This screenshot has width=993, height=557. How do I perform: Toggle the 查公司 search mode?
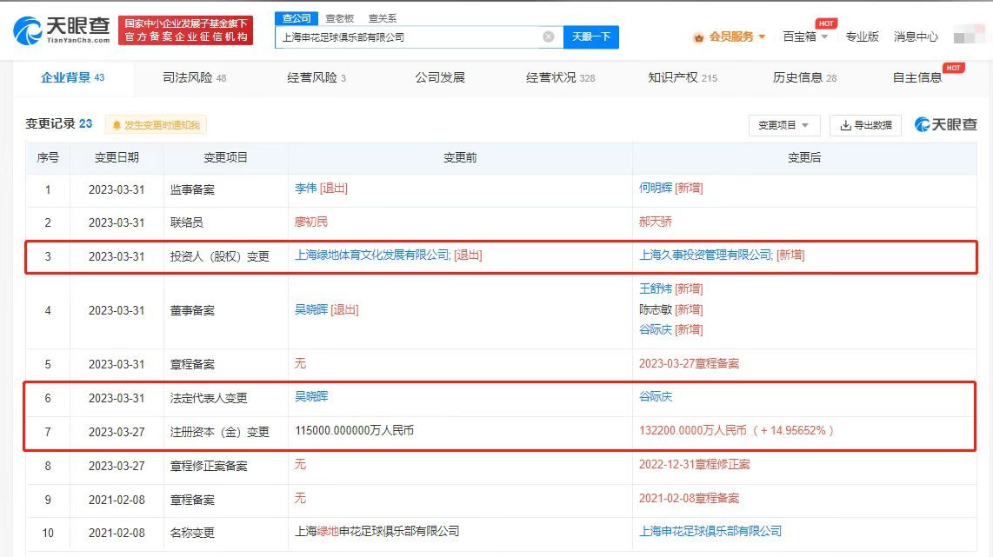(x=297, y=17)
